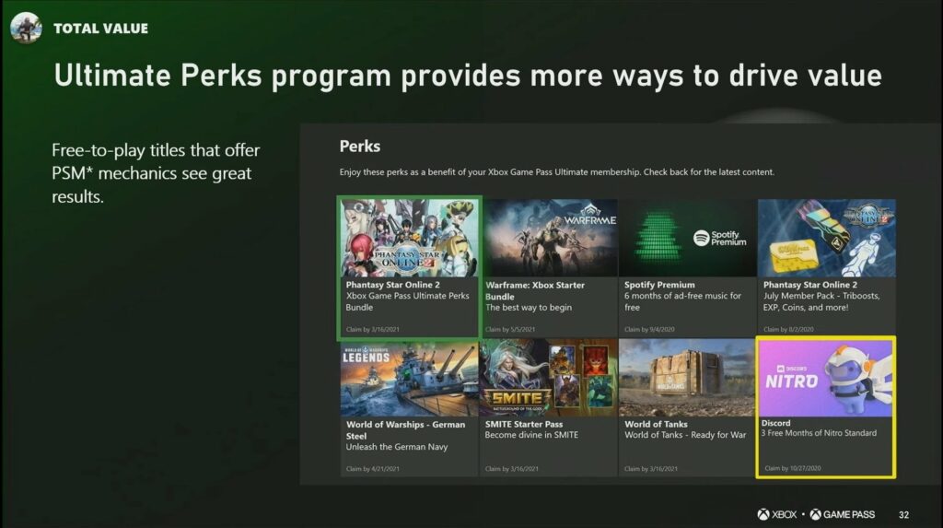The image size is (943, 528).
Task: Click the Spotify Premium logo
Action: point(719,239)
